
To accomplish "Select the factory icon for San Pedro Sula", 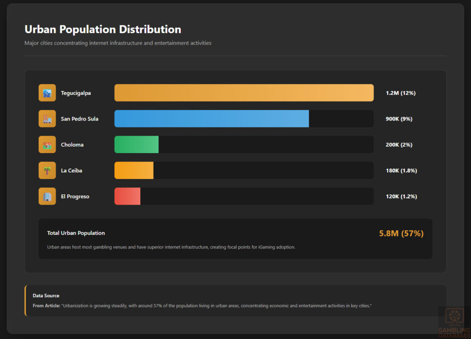I will tap(47, 118).
